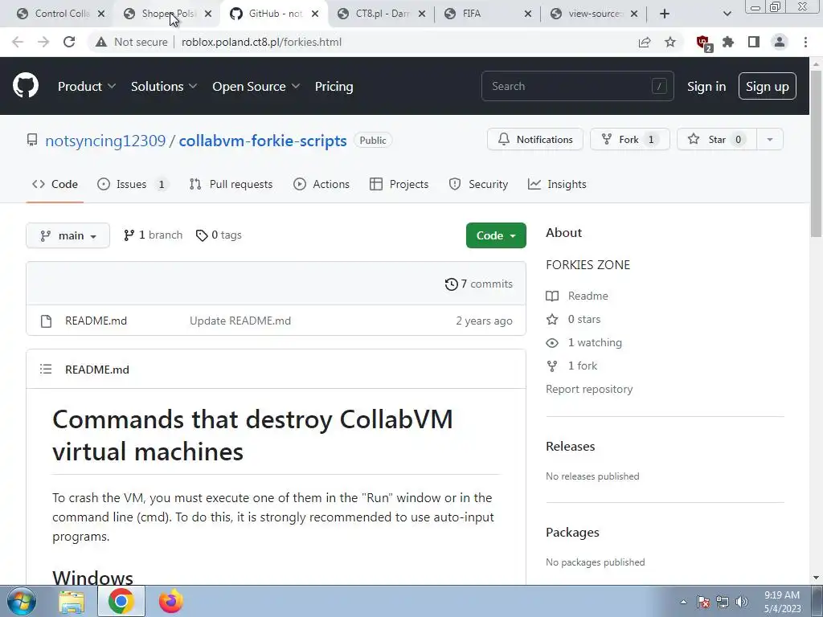View the 7 commits history
The image size is (823, 617).
[479, 284]
